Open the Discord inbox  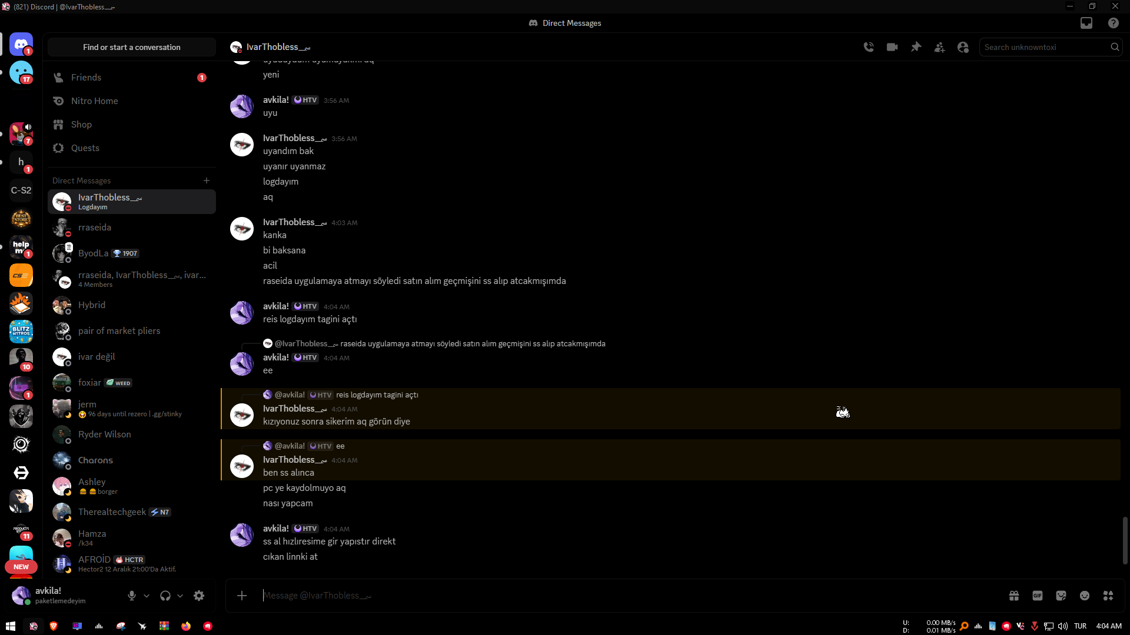coord(1086,23)
